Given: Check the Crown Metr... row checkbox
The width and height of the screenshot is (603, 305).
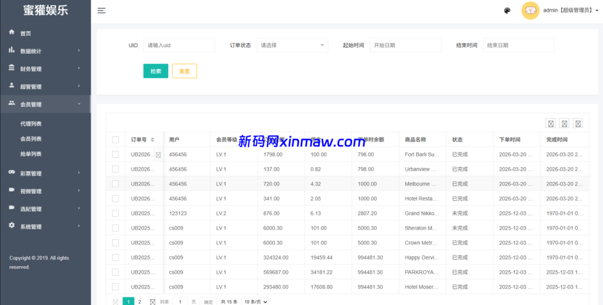Looking at the screenshot, I should (115, 243).
